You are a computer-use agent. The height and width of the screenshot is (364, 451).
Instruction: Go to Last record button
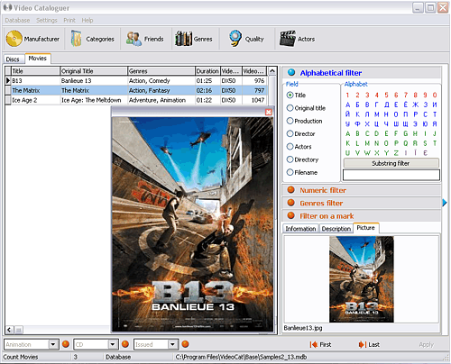tap(369, 344)
